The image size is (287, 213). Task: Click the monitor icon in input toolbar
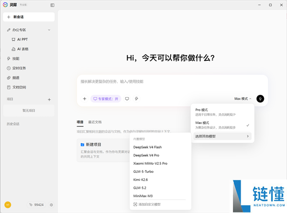[x=127, y=99]
